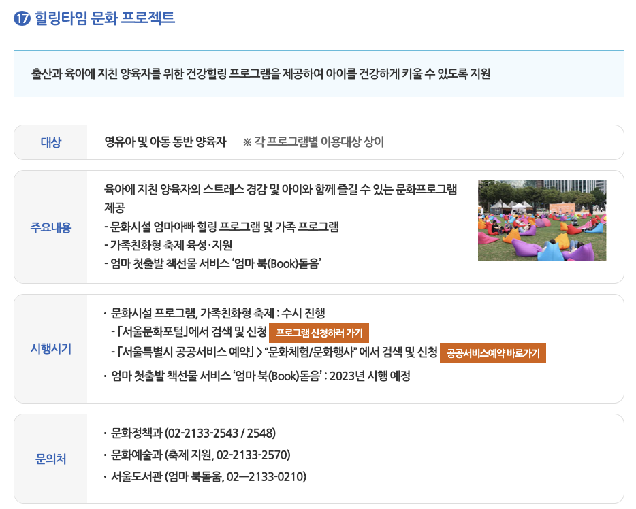Select the heading '힐링타임 문화 프로젝트'
This screenshot has height=509, width=636.
point(105,18)
